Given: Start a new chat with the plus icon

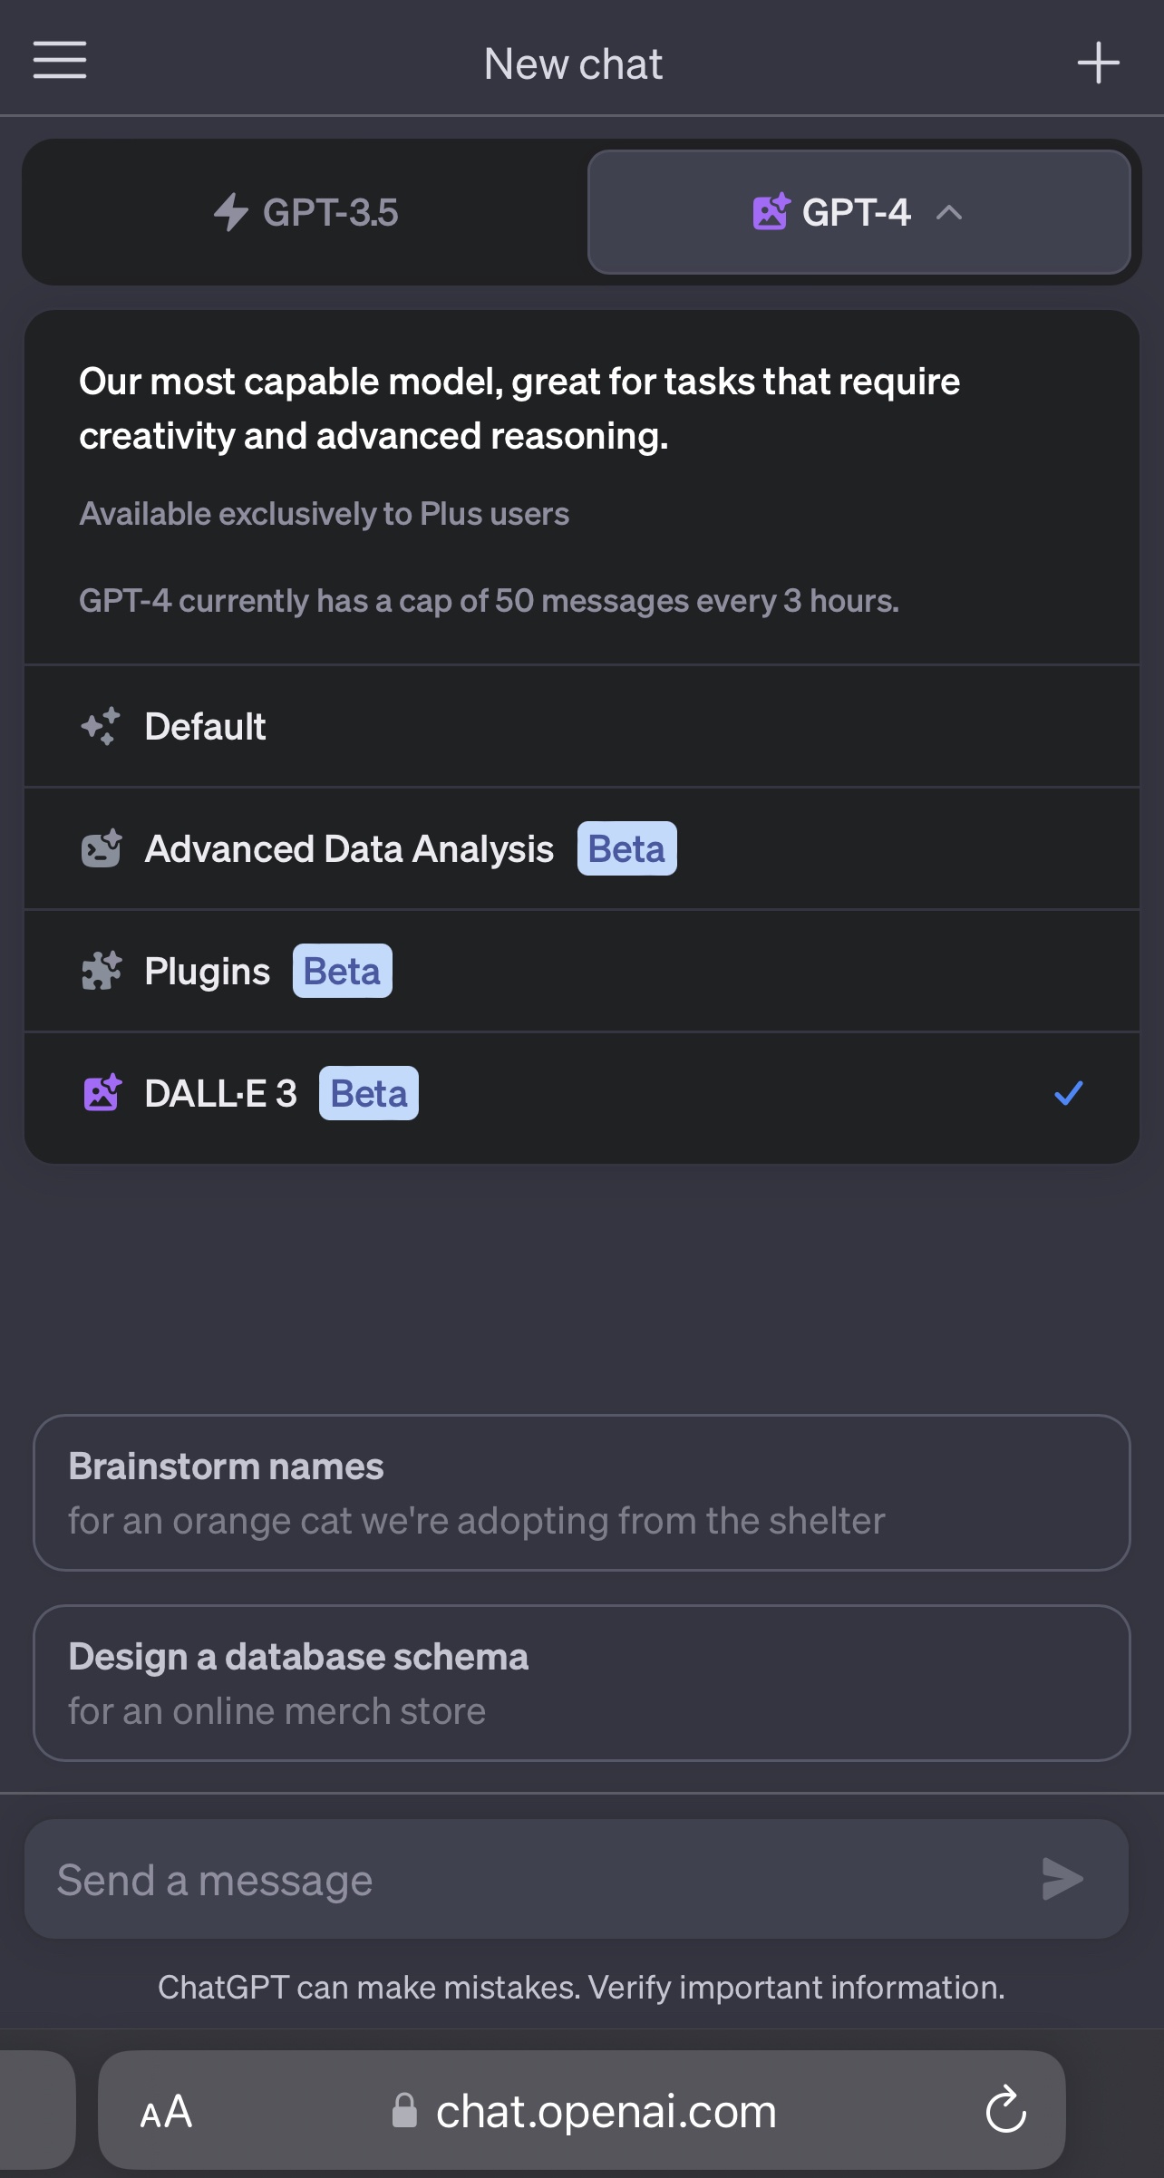Looking at the screenshot, I should [x=1098, y=62].
